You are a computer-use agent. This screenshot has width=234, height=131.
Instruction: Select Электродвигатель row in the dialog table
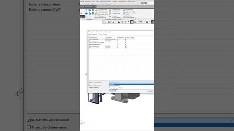pyautogui.click(x=111, y=41)
